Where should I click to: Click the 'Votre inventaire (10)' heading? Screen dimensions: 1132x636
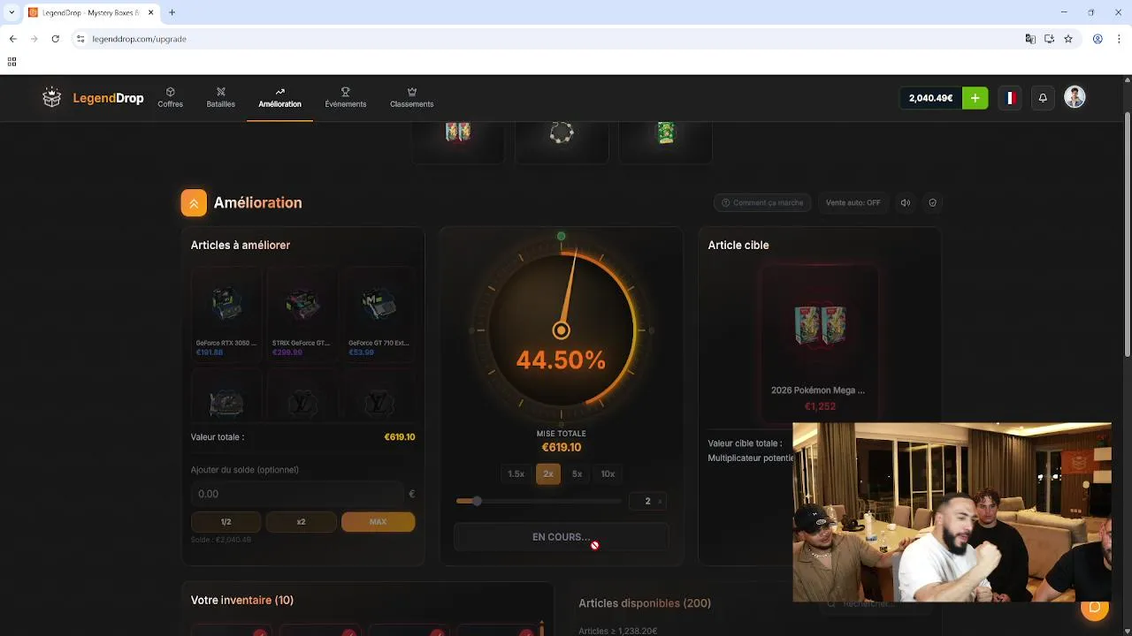point(242,600)
